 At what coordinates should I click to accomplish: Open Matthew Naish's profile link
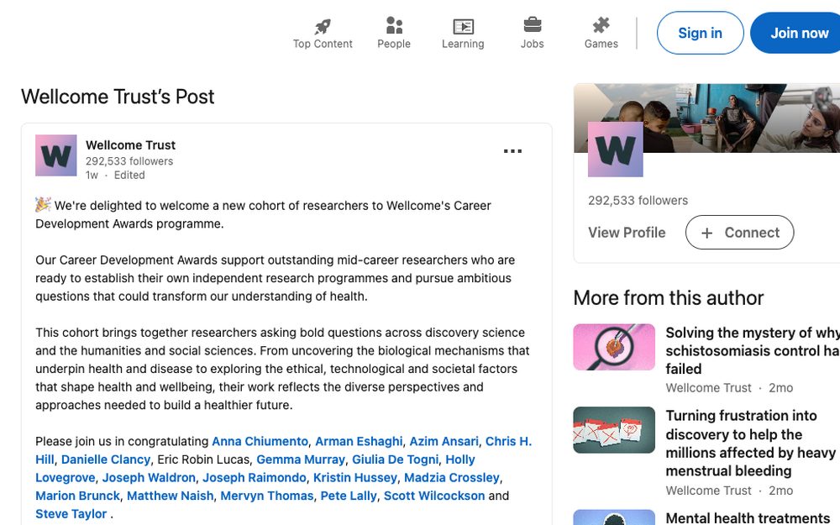[x=171, y=496]
